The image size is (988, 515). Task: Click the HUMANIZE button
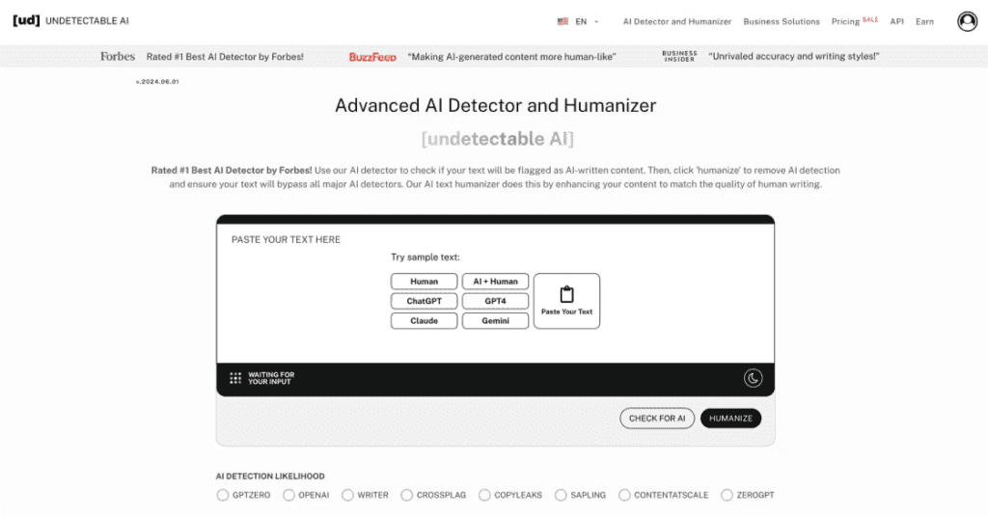[730, 418]
